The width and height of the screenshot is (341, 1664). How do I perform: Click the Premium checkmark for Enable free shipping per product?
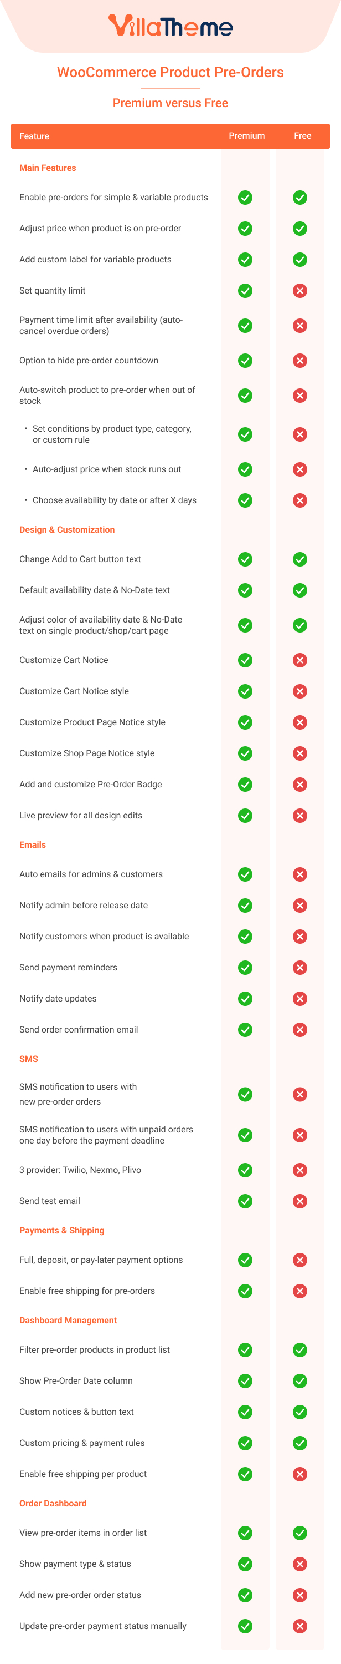245,1474
